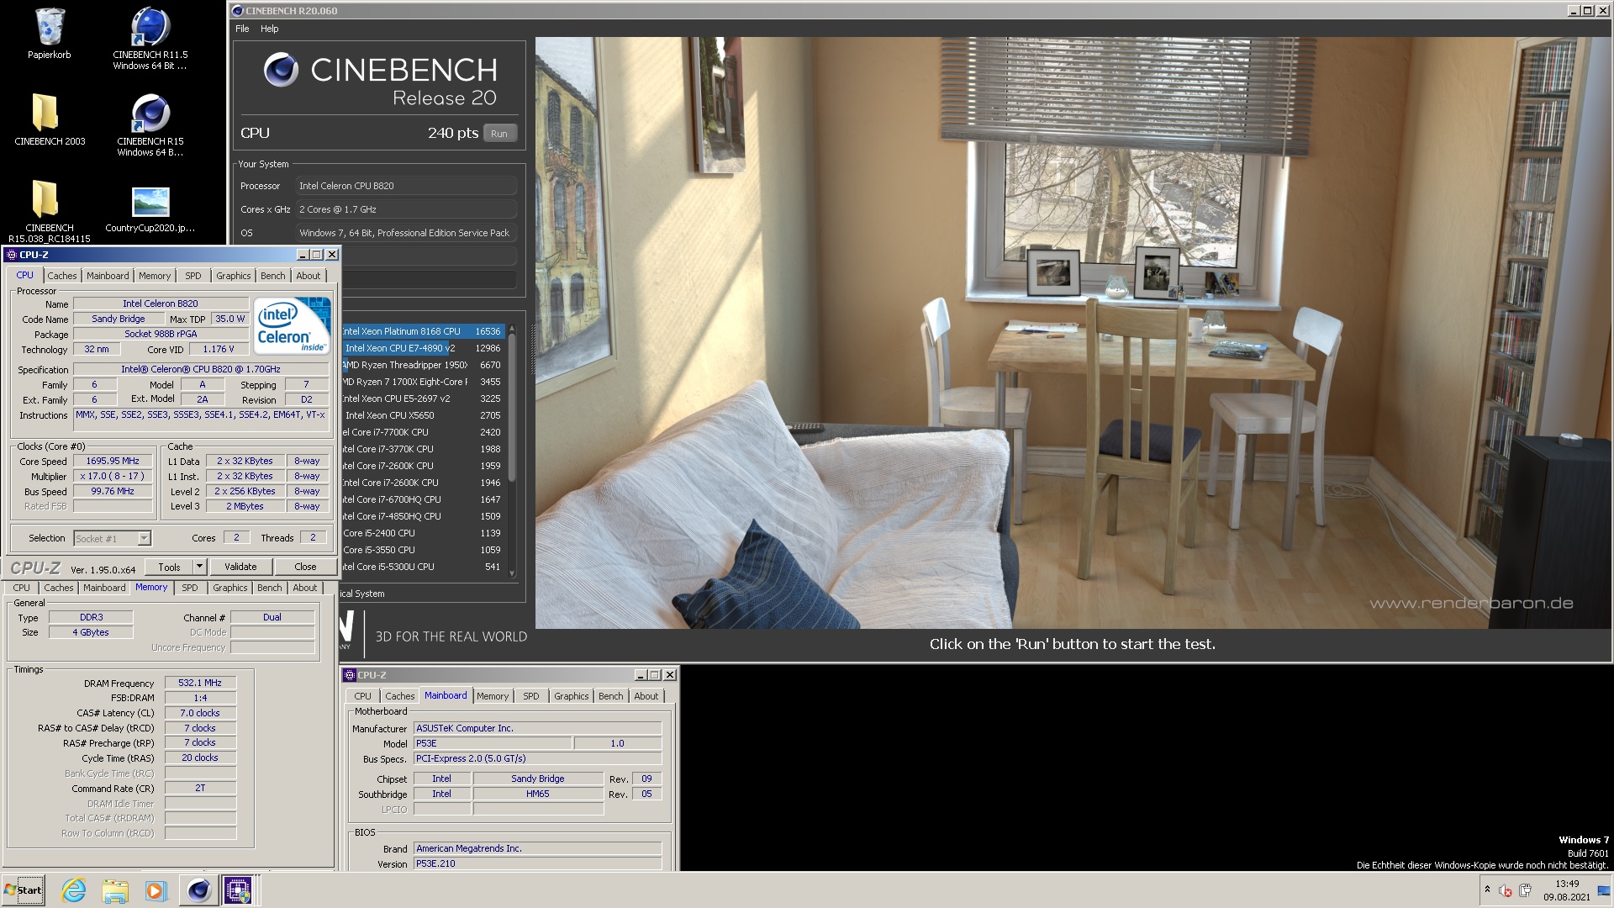Screen dimensions: 1614x908
Task: Switch to Caches tab in top CPU-Z window
Action: 61,276
